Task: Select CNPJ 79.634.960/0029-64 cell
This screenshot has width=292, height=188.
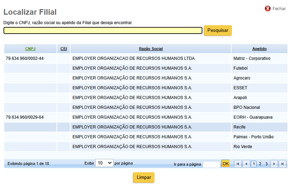Action: pos(25,117)
